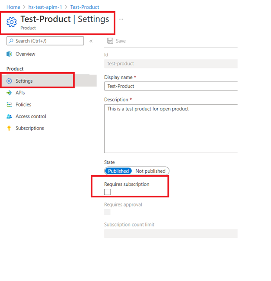Screen dimensions: 271x281
Task: Click the Subscriptions key icon
Action: coord(9,128)
